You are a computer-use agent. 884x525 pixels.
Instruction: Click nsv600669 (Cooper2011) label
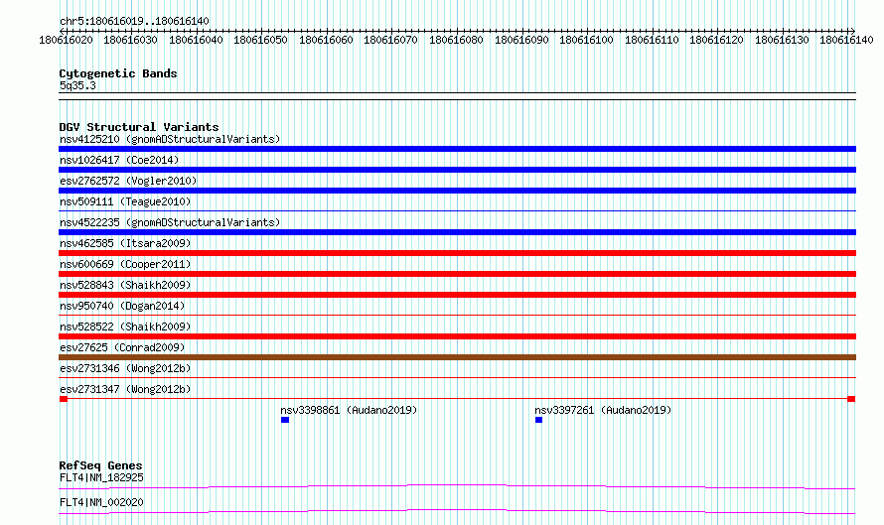tap(125, 264)
